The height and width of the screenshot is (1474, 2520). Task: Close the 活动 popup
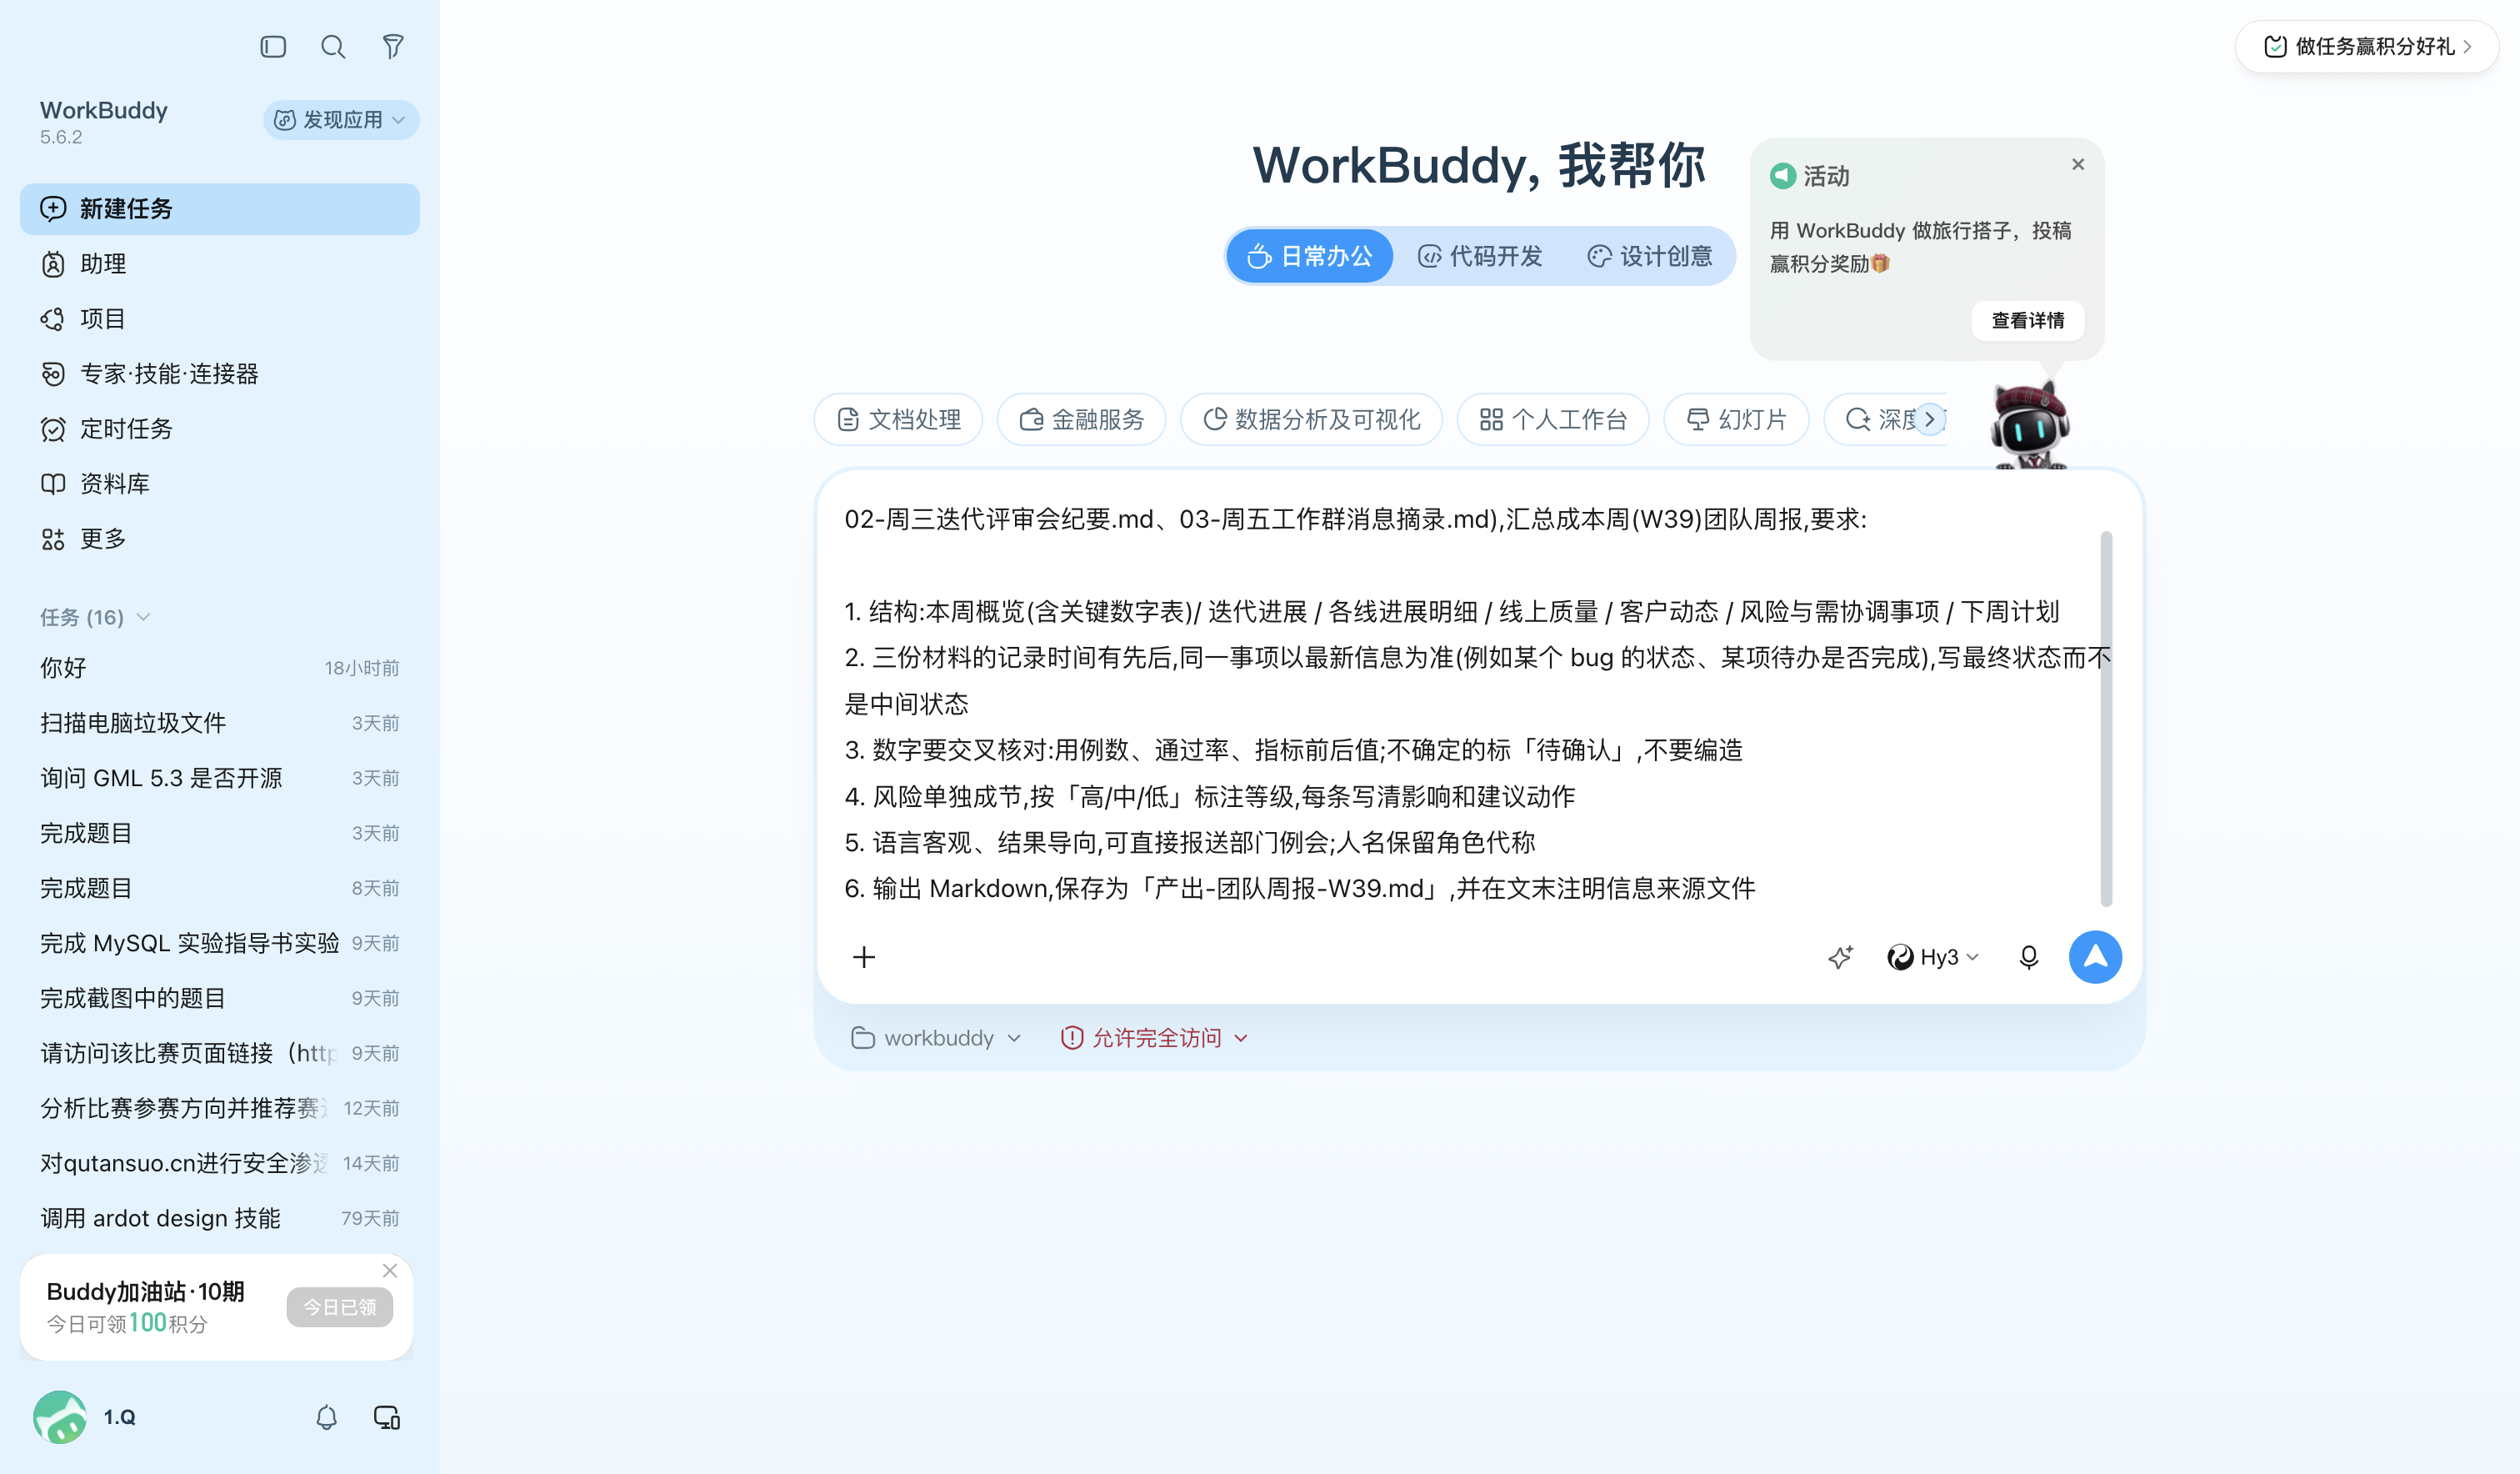2078,164
